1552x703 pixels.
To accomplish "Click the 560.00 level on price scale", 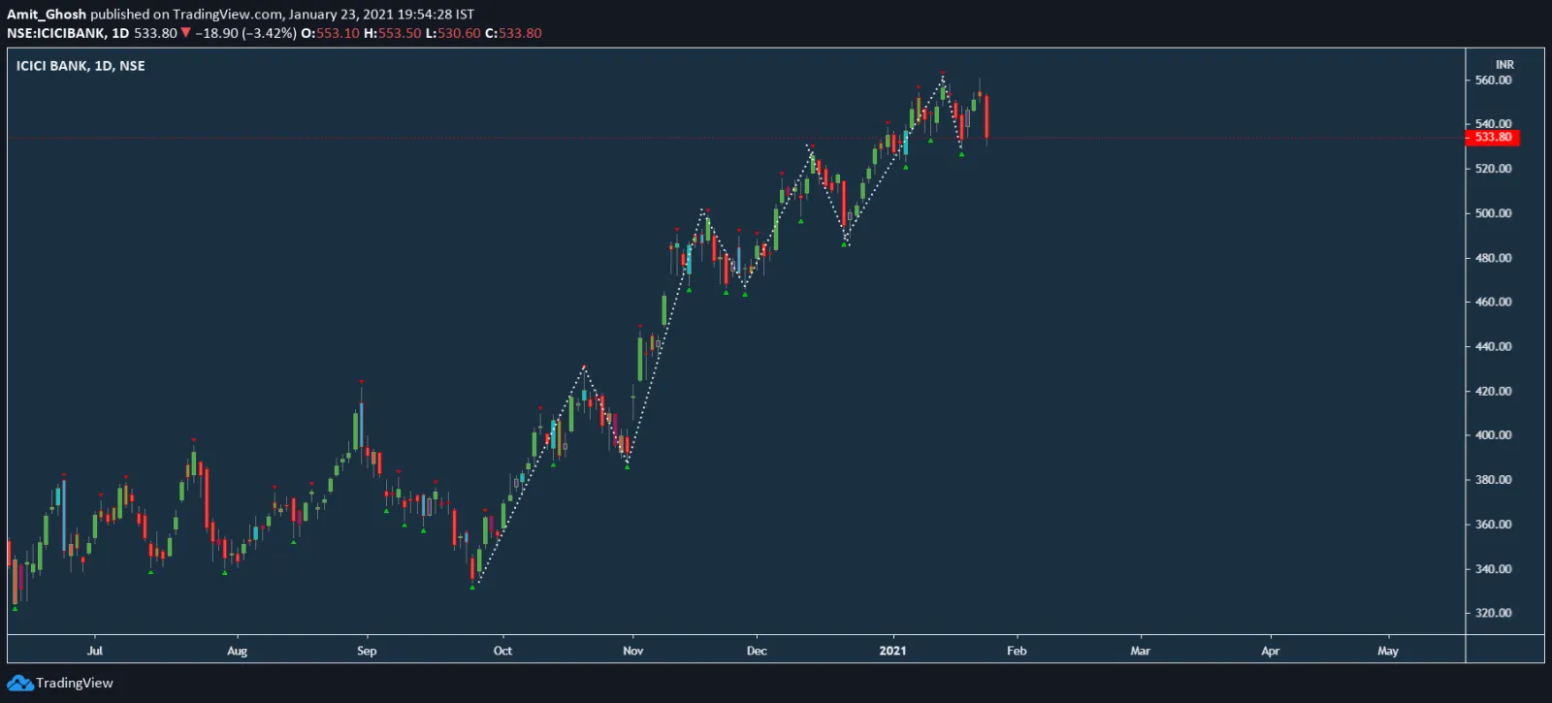I will [1493, 80].
